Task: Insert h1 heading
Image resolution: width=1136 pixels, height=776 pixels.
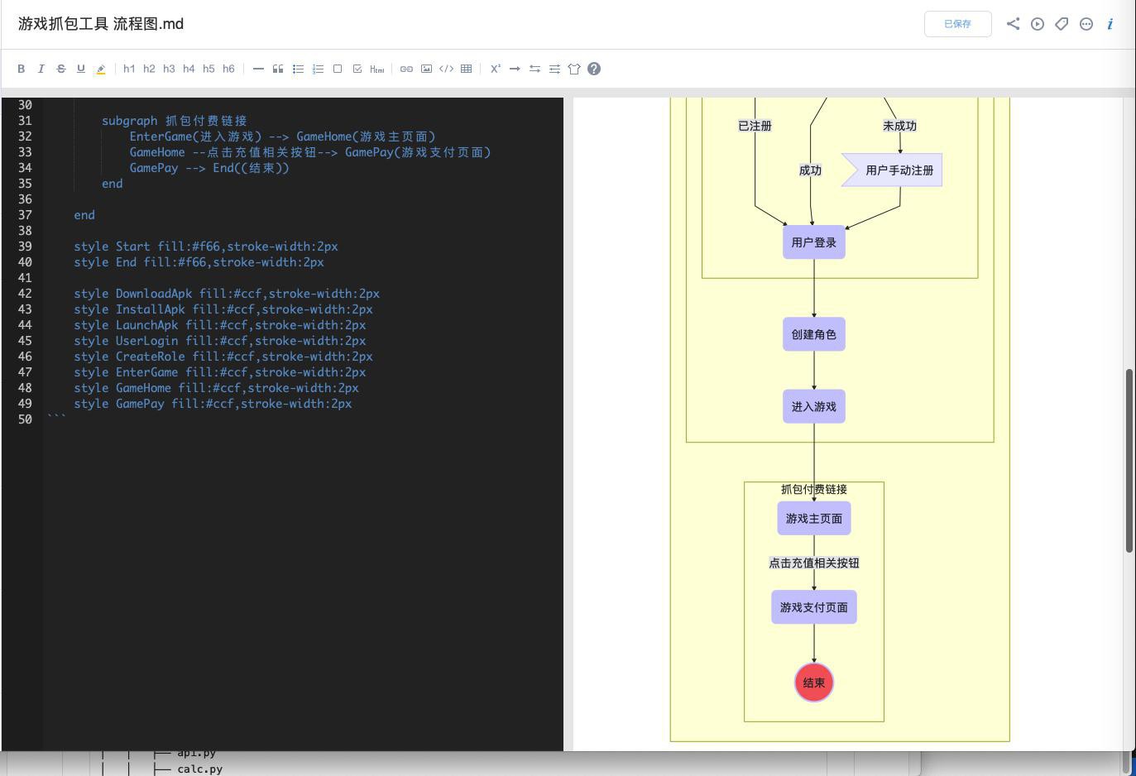Action: (x=129, y=69)
